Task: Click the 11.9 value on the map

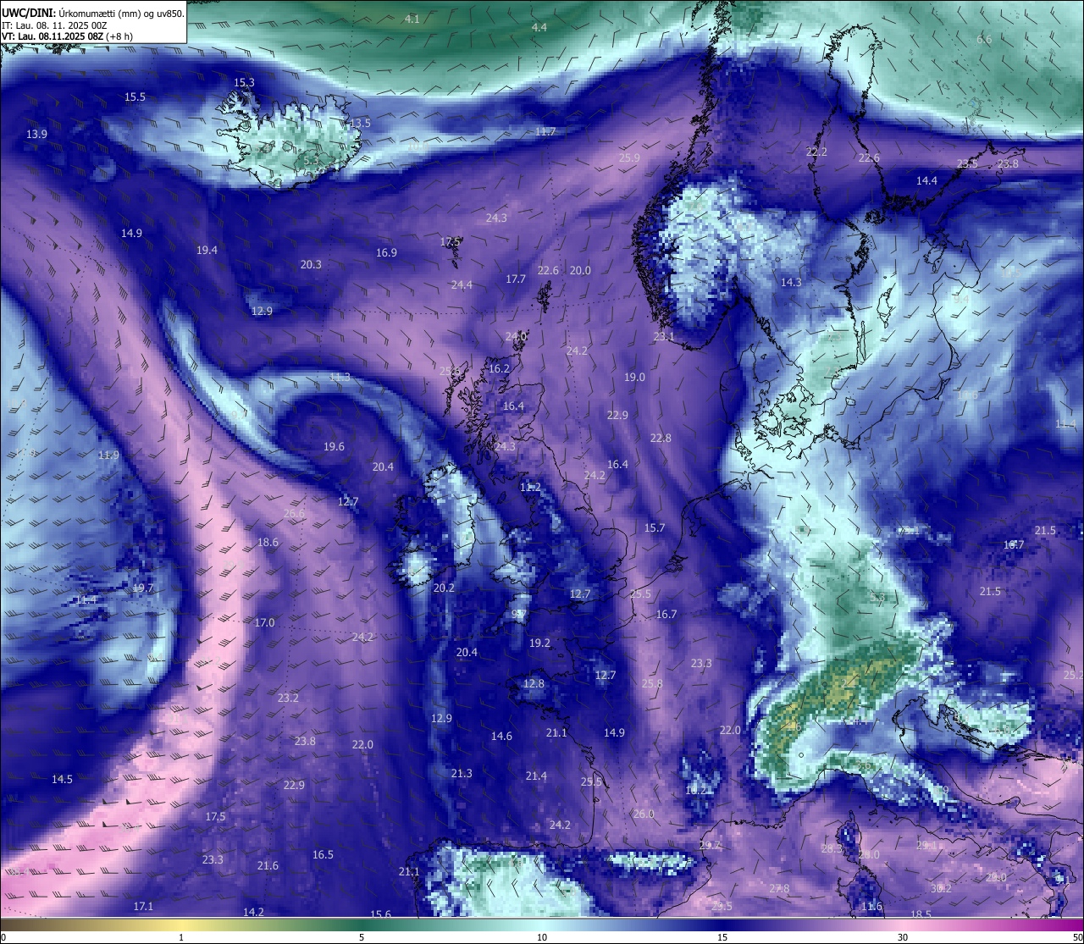Action: tap(108, 455)
